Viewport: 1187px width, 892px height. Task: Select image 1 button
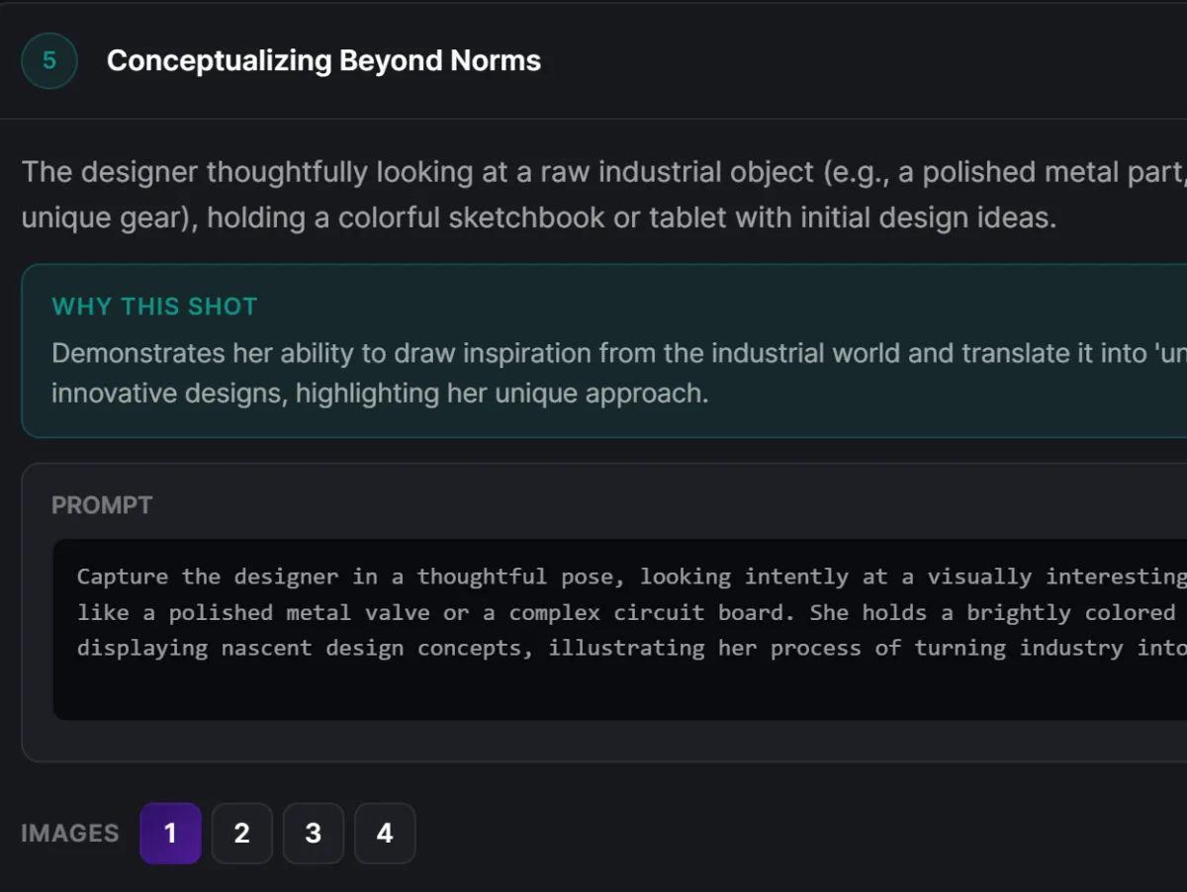pyautogui.click(x=170, y=834)
